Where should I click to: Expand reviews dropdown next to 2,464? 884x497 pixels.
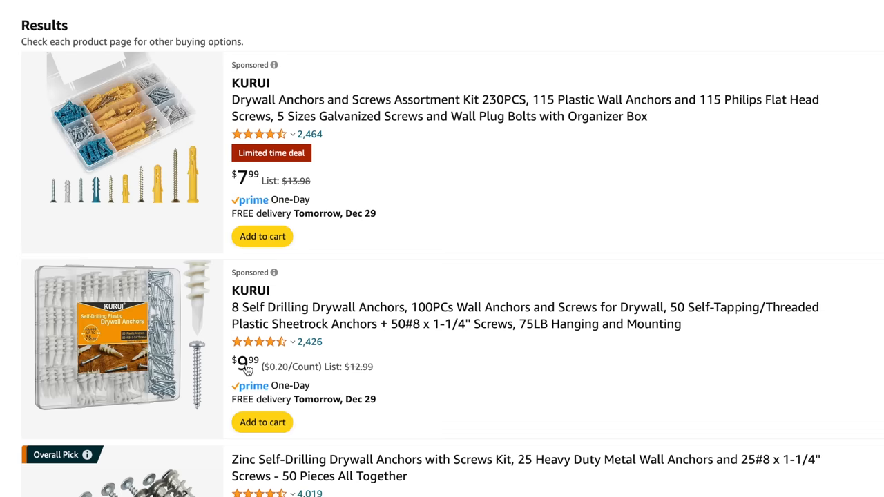(x=292, y=134)
